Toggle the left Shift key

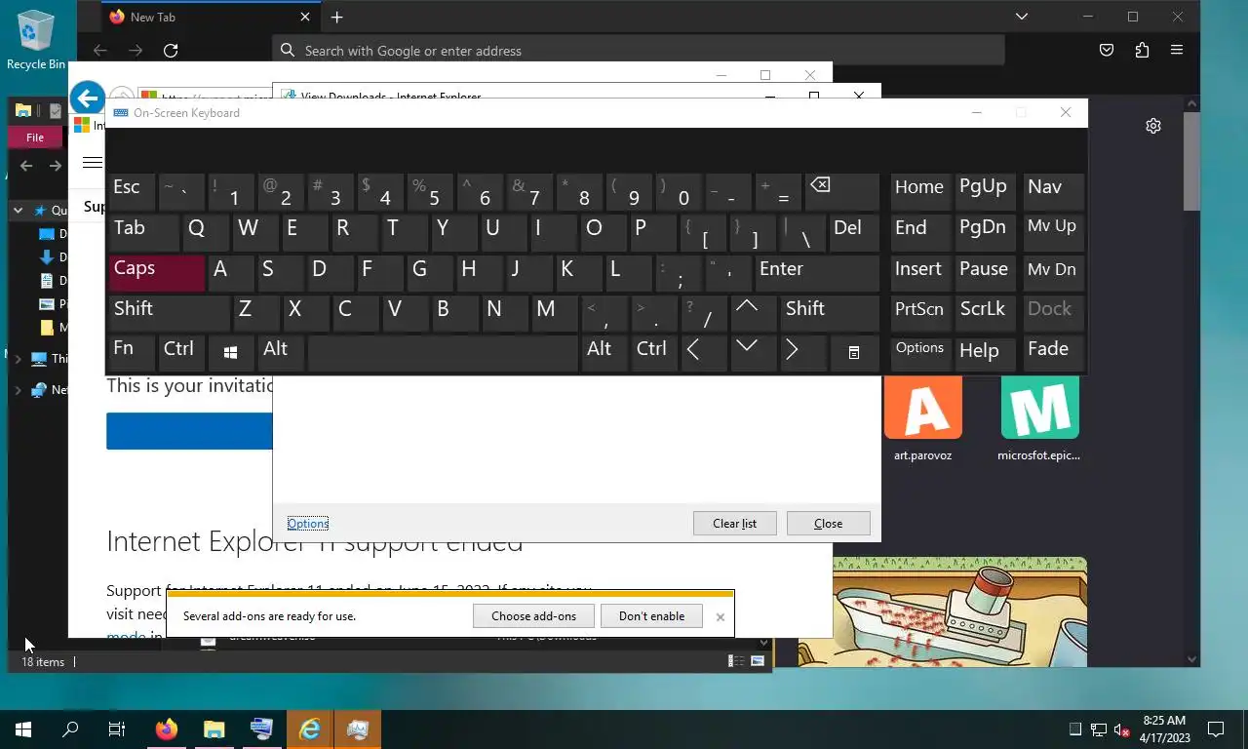169,313
